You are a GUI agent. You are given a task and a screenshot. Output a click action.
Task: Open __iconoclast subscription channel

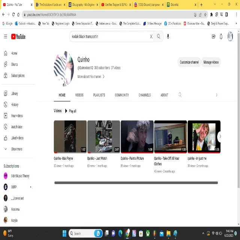coord(18,198)
